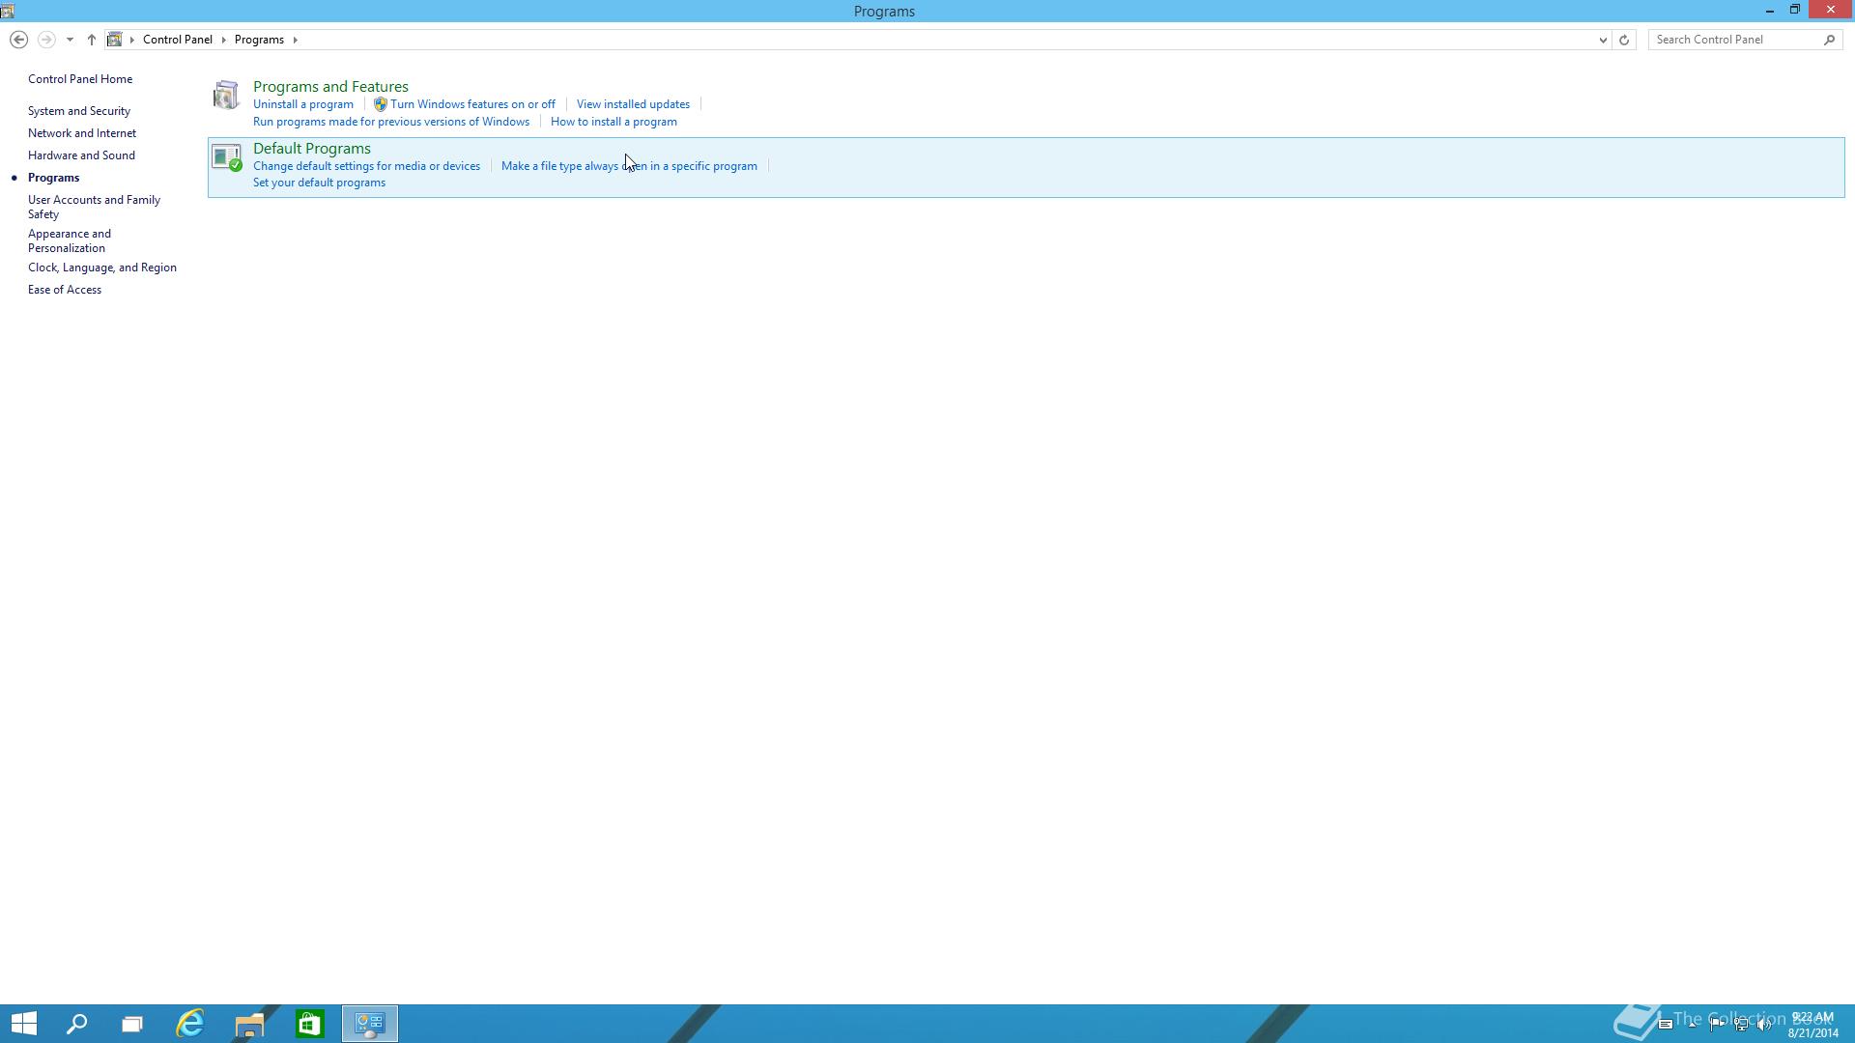
Task: Open Control Panel Home
Action: (80, 79)
